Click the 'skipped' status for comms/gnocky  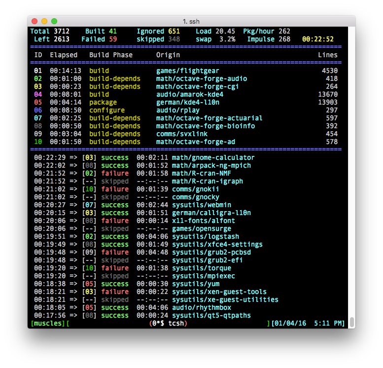115,197
